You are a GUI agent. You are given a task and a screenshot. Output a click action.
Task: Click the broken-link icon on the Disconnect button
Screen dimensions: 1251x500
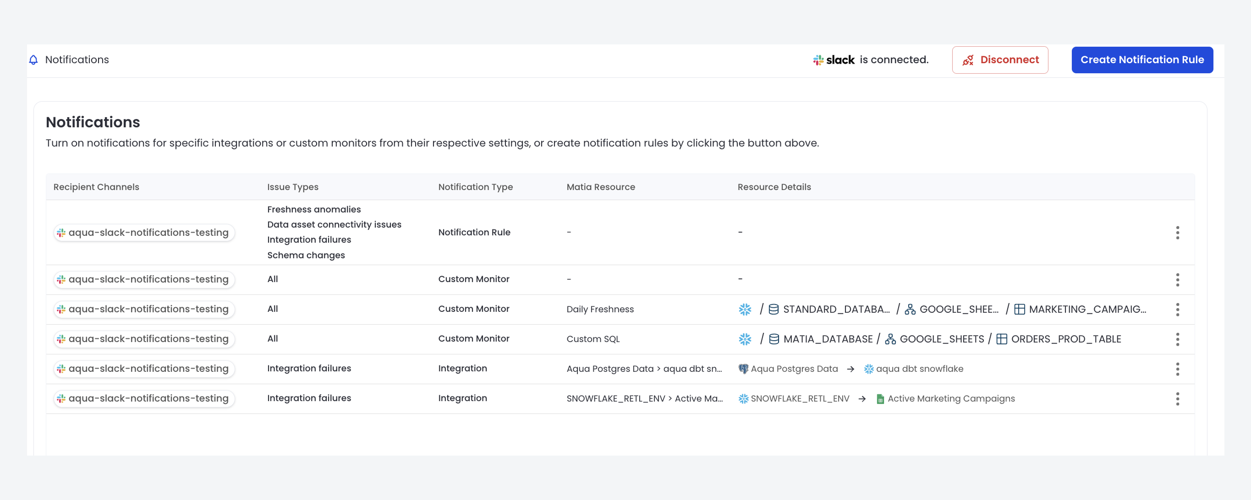coord(967,60)
